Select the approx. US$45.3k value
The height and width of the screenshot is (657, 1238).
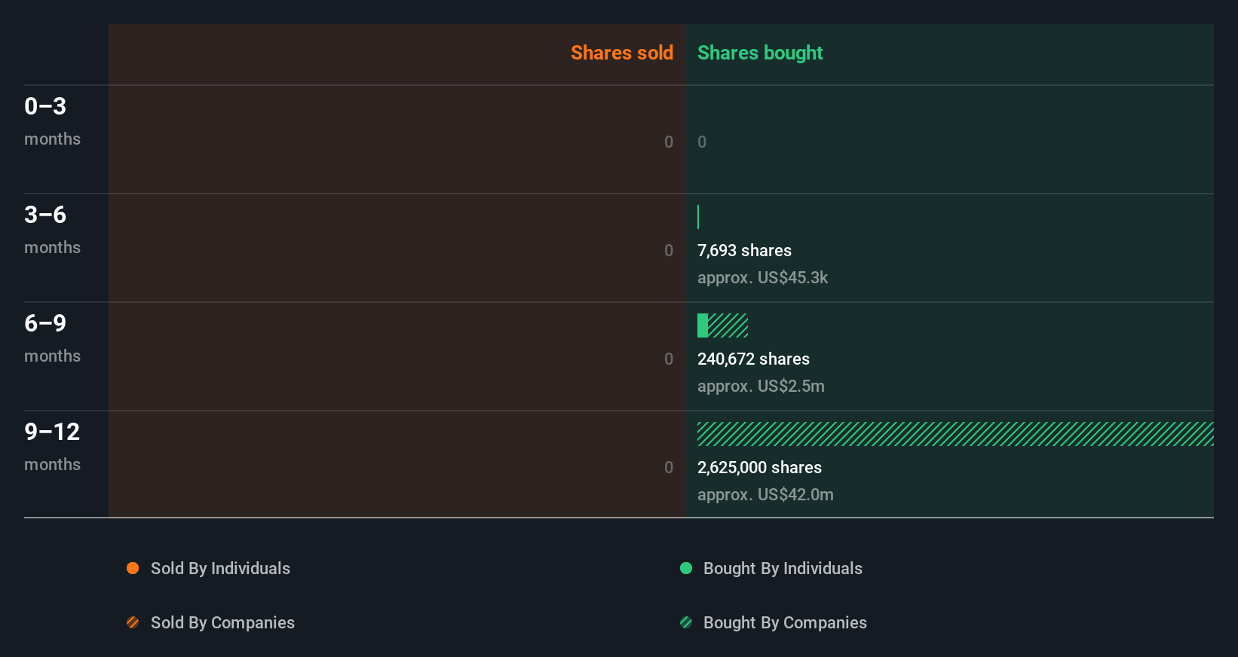pyautogui.click(x=762, y=278)
